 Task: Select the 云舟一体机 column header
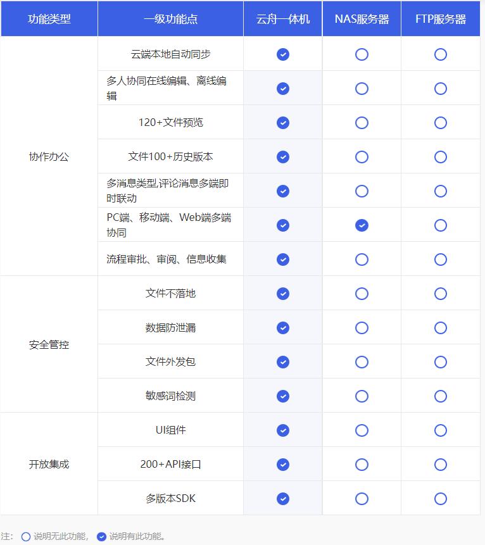pos(283,19)
